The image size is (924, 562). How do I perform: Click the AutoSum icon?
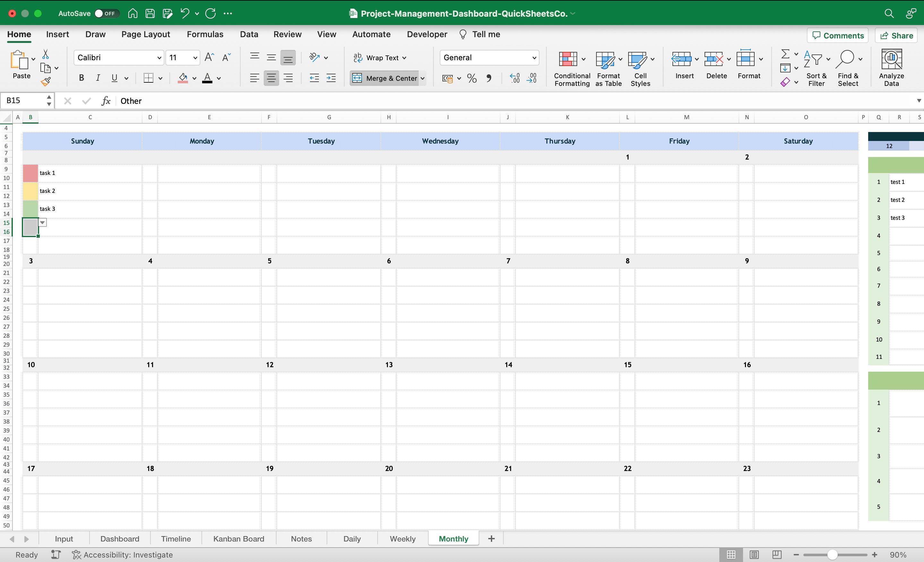click(785, 55)
